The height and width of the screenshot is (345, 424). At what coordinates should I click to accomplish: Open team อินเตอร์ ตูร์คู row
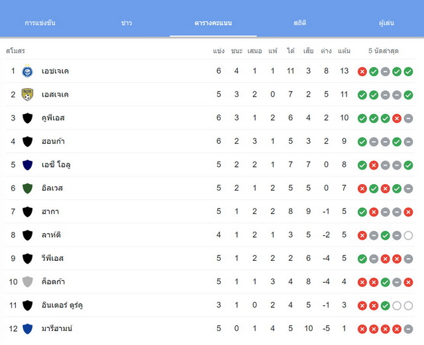pyautogui.click(x=210, y=305)
